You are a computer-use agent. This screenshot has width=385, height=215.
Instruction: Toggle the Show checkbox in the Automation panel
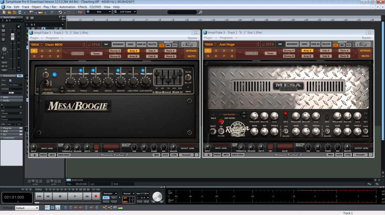click(x=10, y=80)
